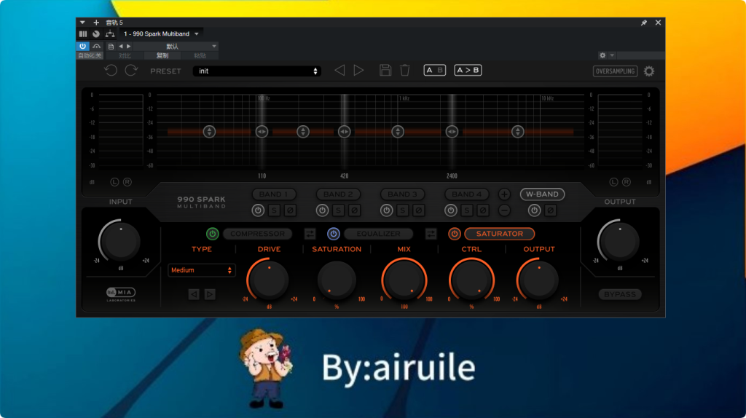Click the 自动化:关 button
Screen dimensions: 746x418
pyautogui.click(x=90, y=55)
